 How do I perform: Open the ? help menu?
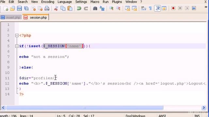coord(141,2)
